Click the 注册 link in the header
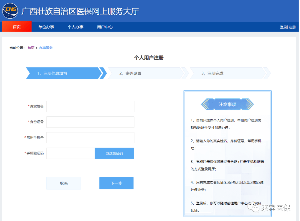The width and height of the screenshot is (300, 221). click(292, 27)
